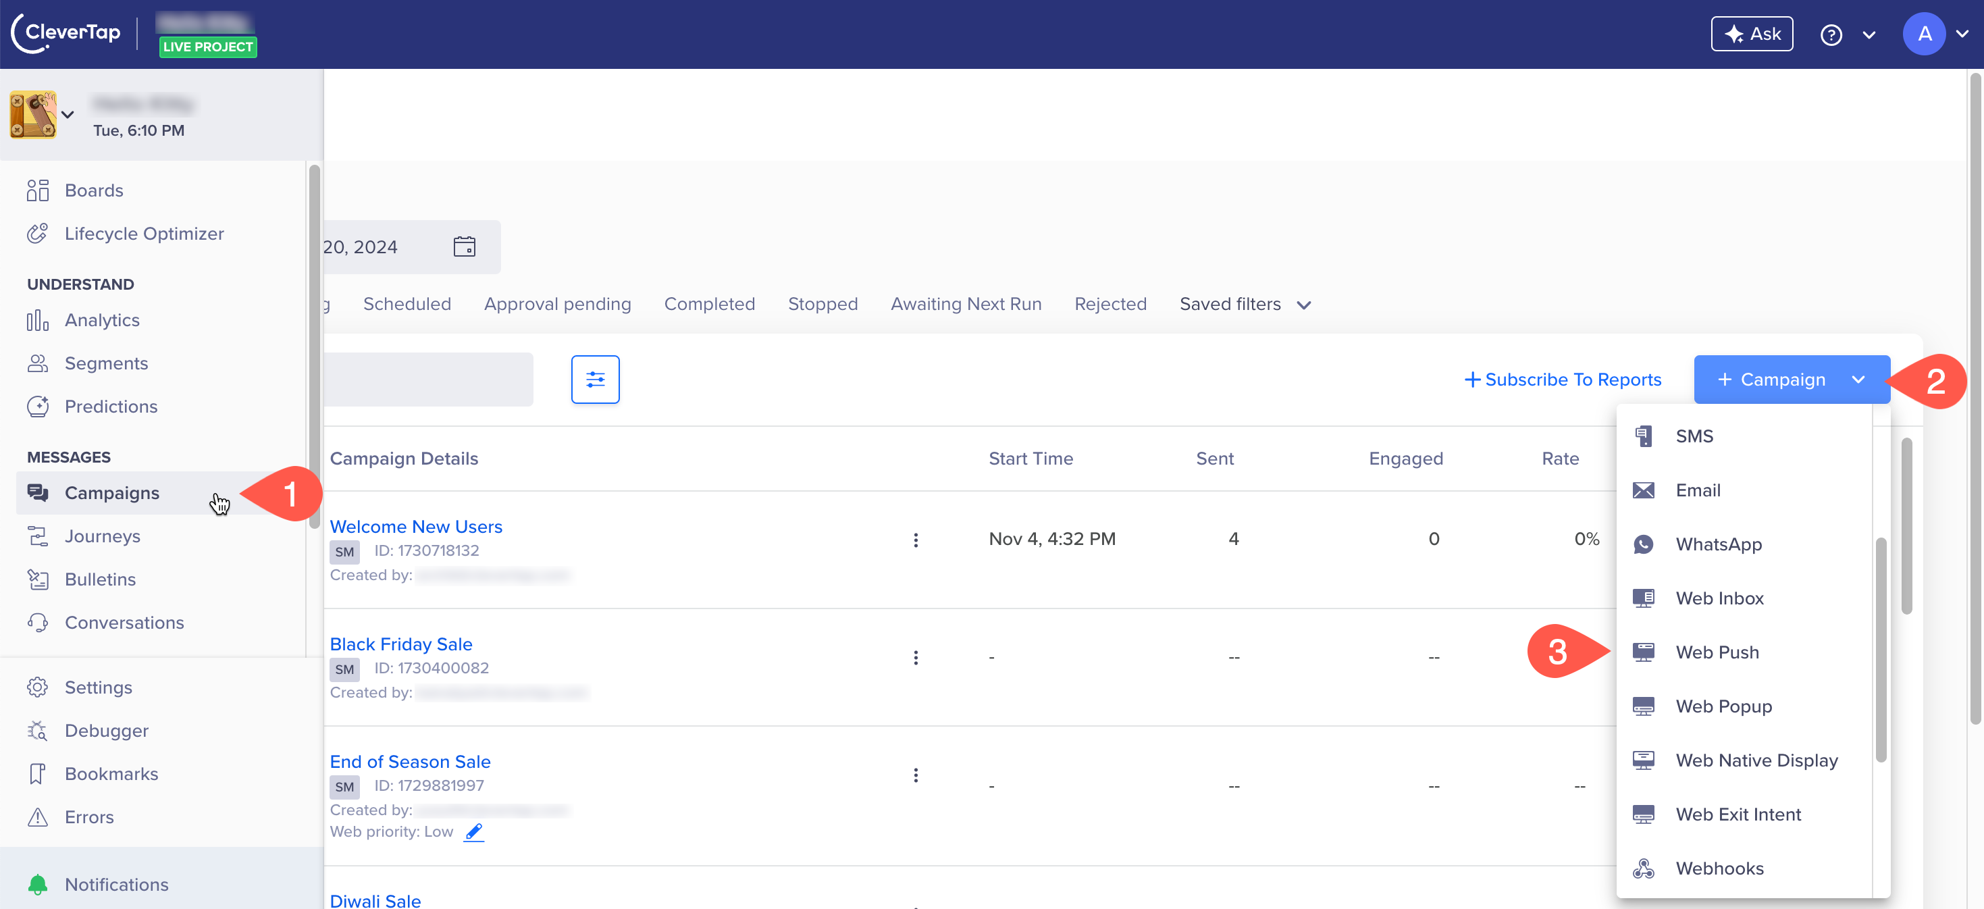Click the Scheduled filter tab
1984x909 pixels.
406,304
